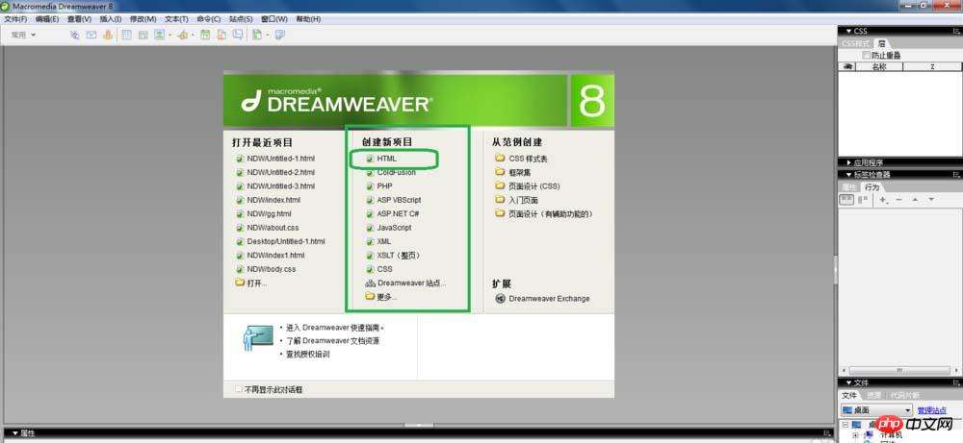
Task: Open the Images icon dropdown arrow
Action: [169, 35]
